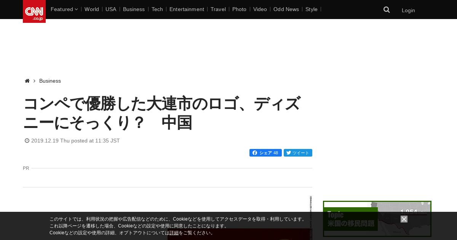Click the CNN.co.jp logo
Screen dimensions: 457x240
coord(34,11)
